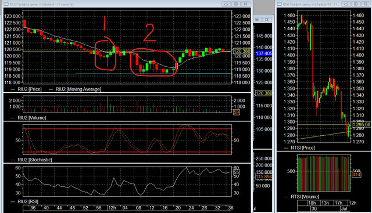Click the :28 time axis label
The width and height of the screenshot is (372, 213).
pos(204,208)
